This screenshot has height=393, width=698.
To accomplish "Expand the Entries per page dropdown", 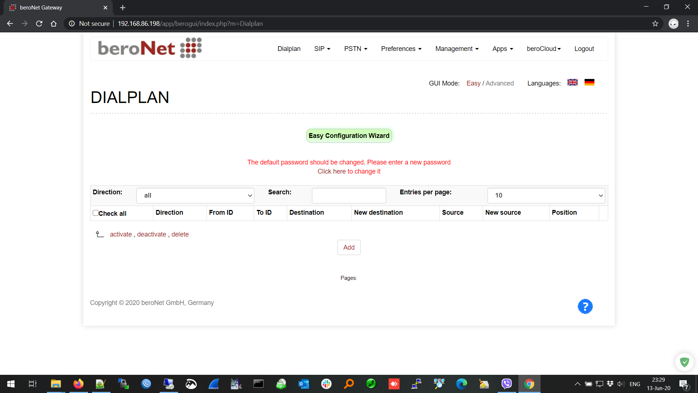I will point(546,195).
